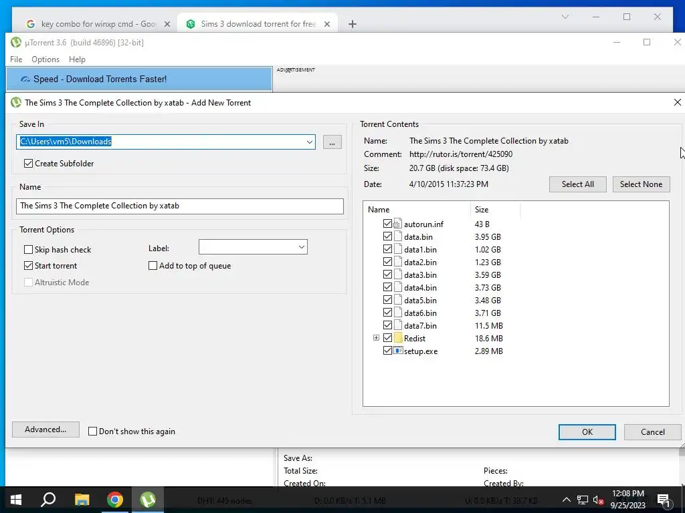Click the data.bin file icon
The height and width of the screenshot is (513, 685).
point(397,236)
